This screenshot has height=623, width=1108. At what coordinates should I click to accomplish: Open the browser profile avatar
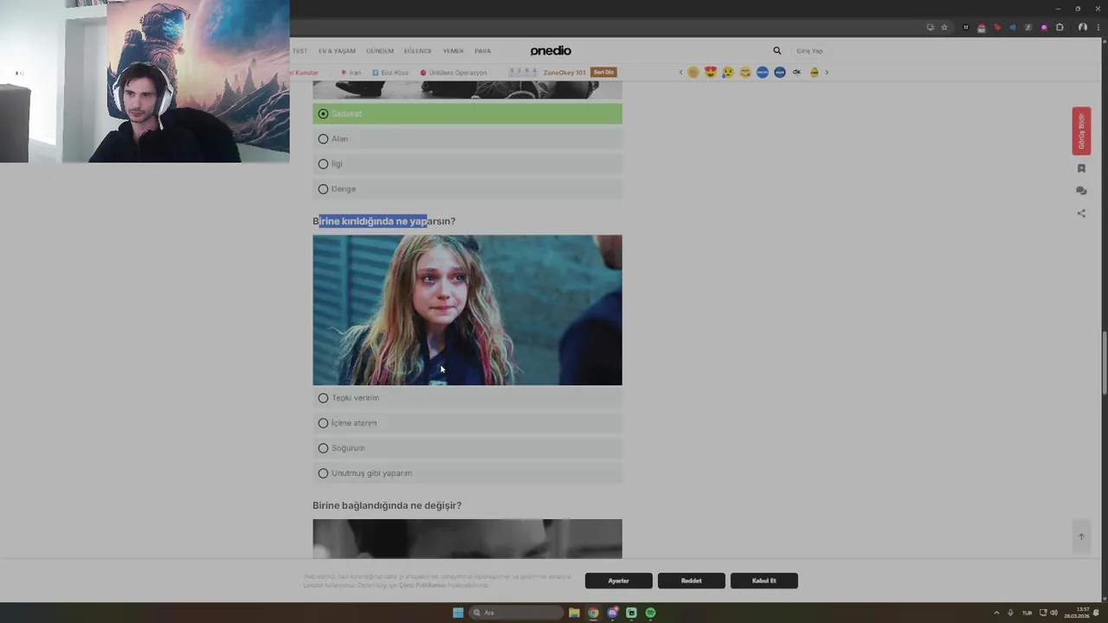click(1082, 27)
